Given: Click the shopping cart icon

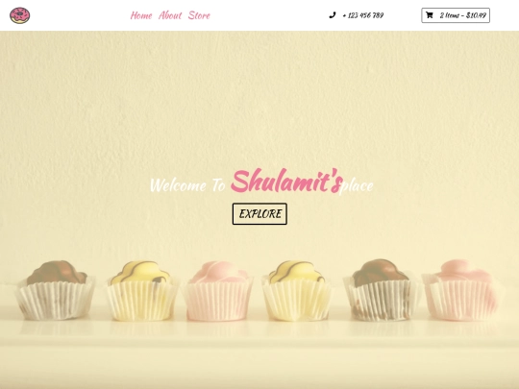Looking at the screenshot, I should click(x=430, y=15).
